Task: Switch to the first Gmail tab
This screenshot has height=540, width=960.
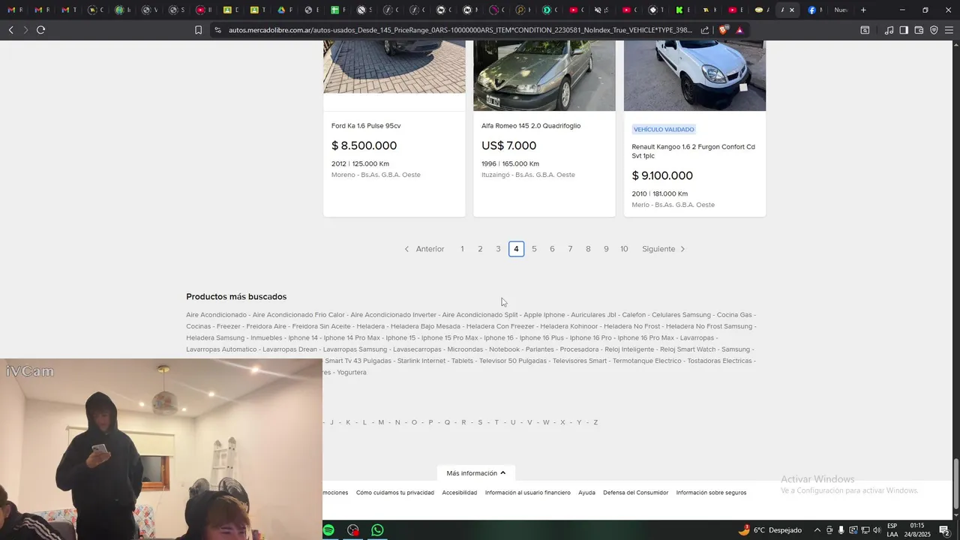Action: (15, 10)
